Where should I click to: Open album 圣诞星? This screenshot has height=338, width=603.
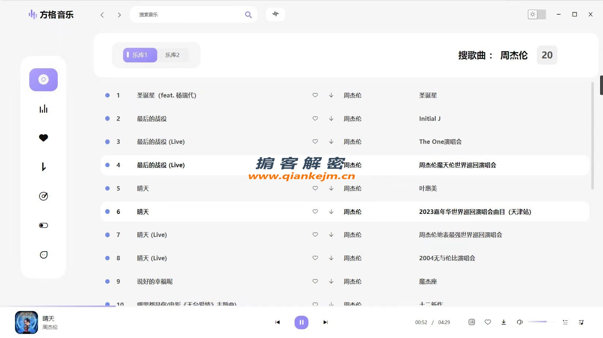[428, 95]
